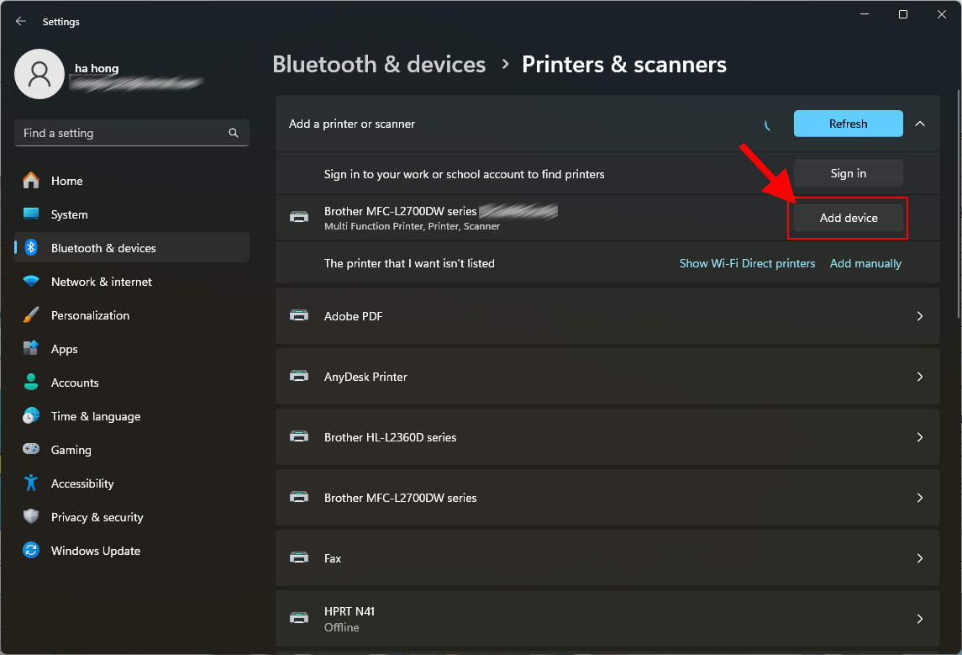Open Windows Update via sync icon
The image size is (962, 655).
31,551
